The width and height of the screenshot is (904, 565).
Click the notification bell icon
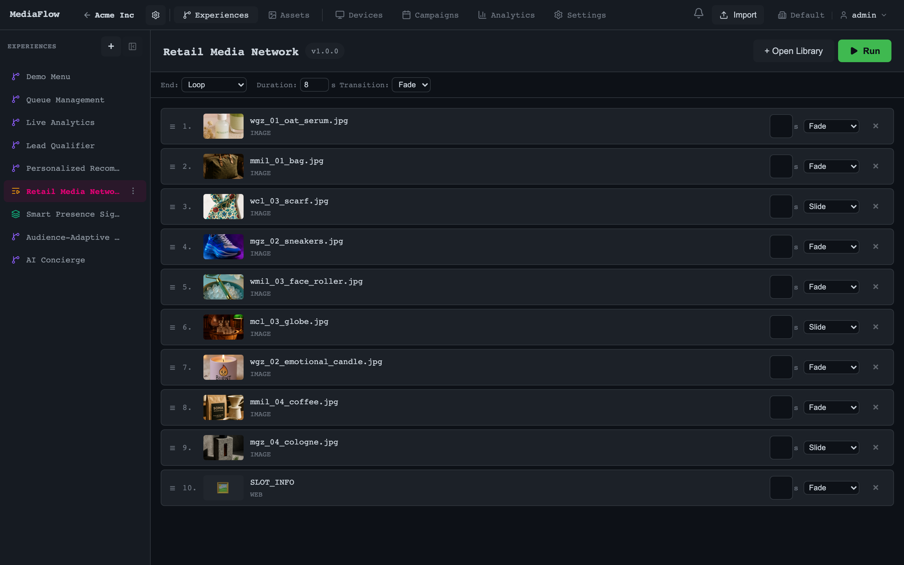pyautogui.click(x=698, y=13)
